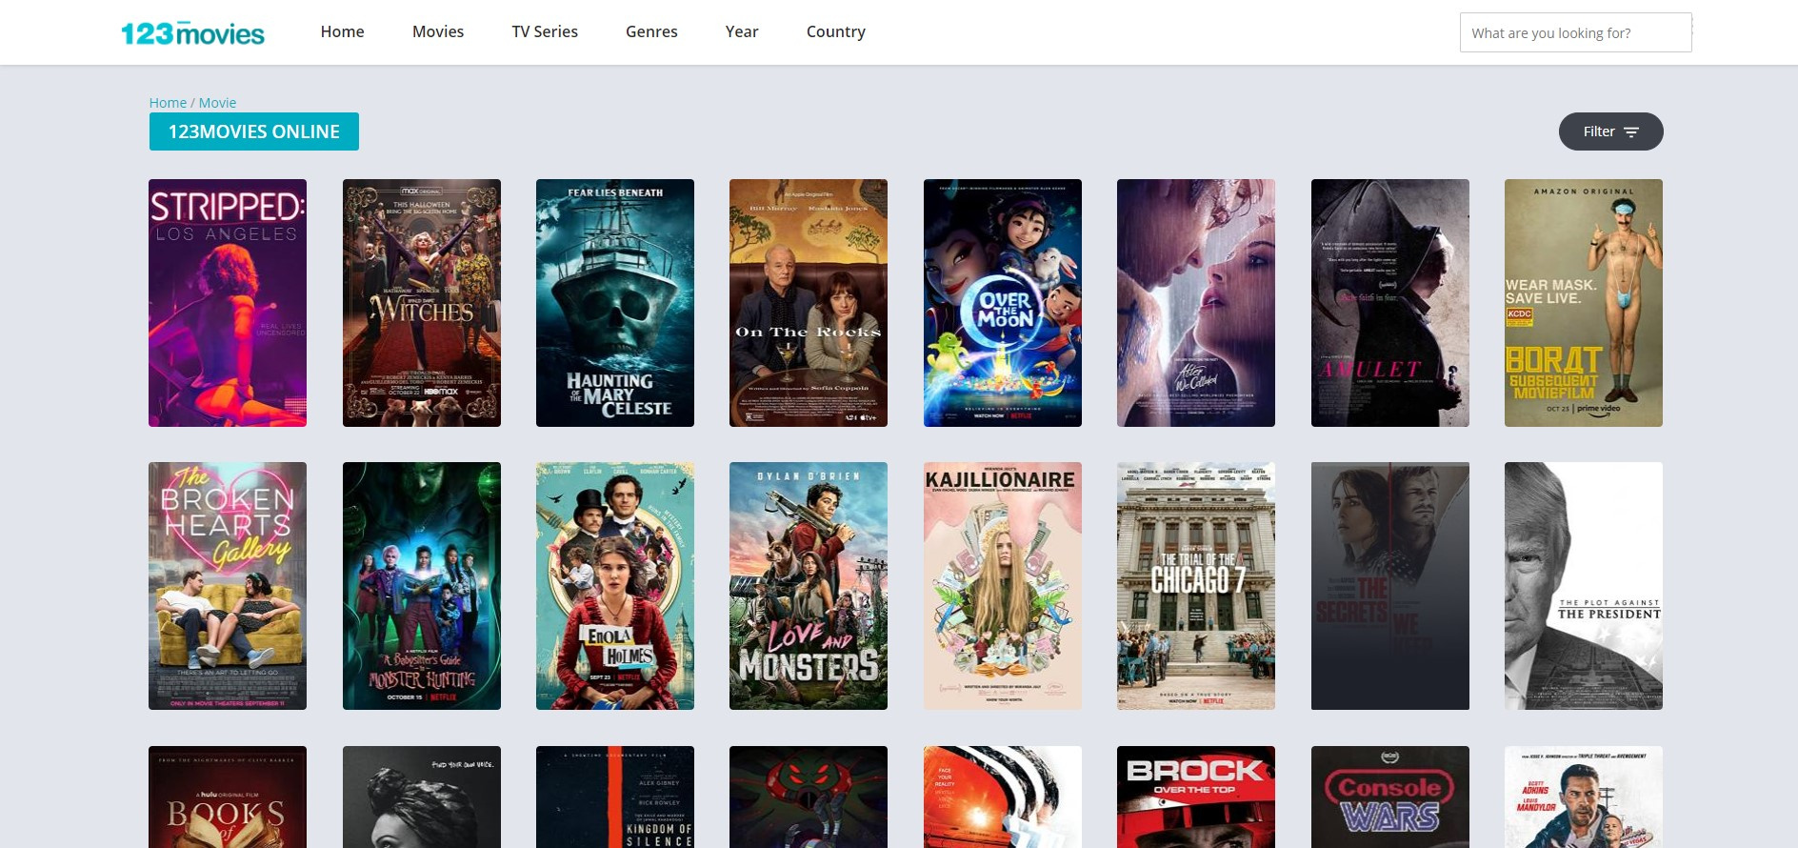Open the Kajillionaire poster
This screenshot has height=848, width=1798.
1003,586
